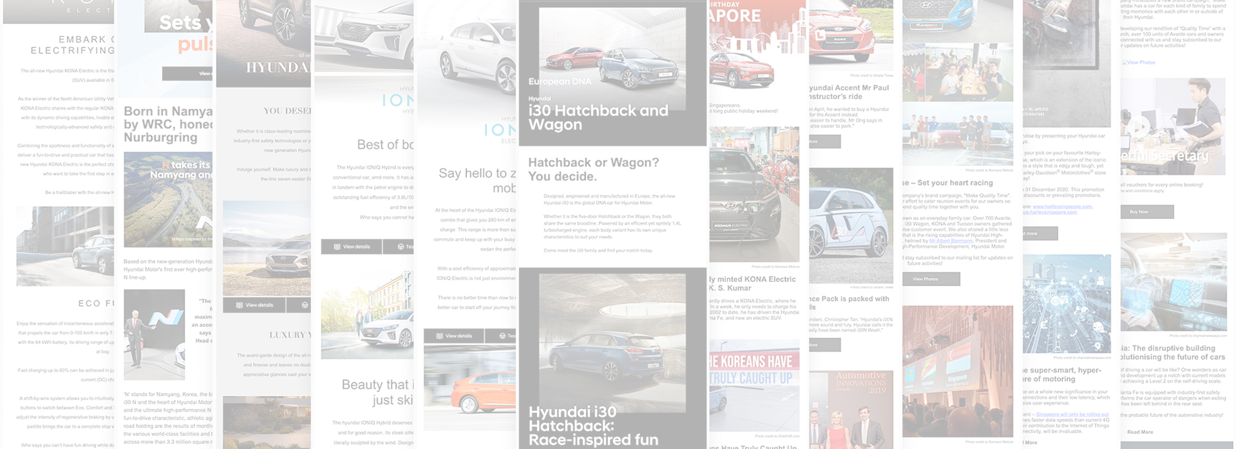Click the 'Best of bo…' IONIQ Hybrid heading
1236x449 pixels.
[385, 145]
